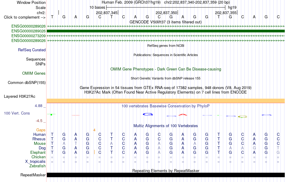
Task: Click the Window Position label
Action: click(x=31, y=2)
